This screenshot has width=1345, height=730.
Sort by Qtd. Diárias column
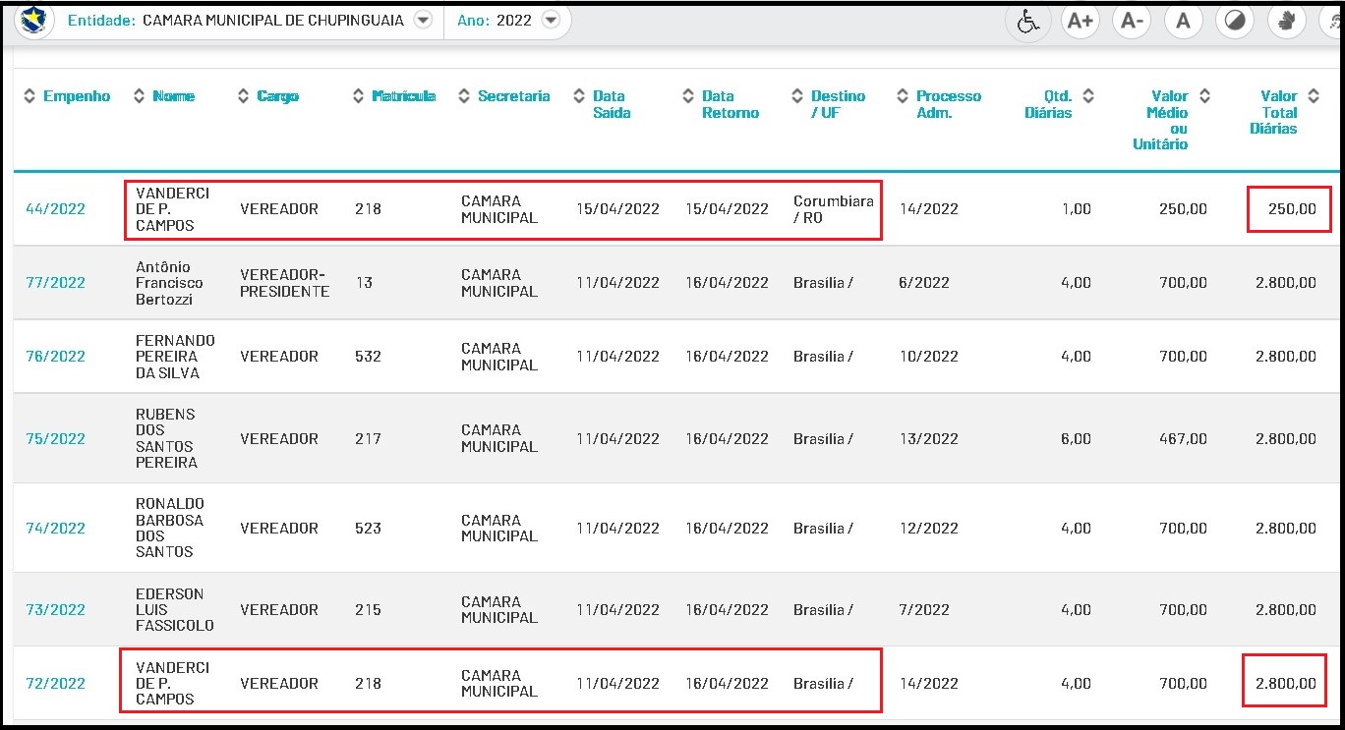click(1058, 104)
